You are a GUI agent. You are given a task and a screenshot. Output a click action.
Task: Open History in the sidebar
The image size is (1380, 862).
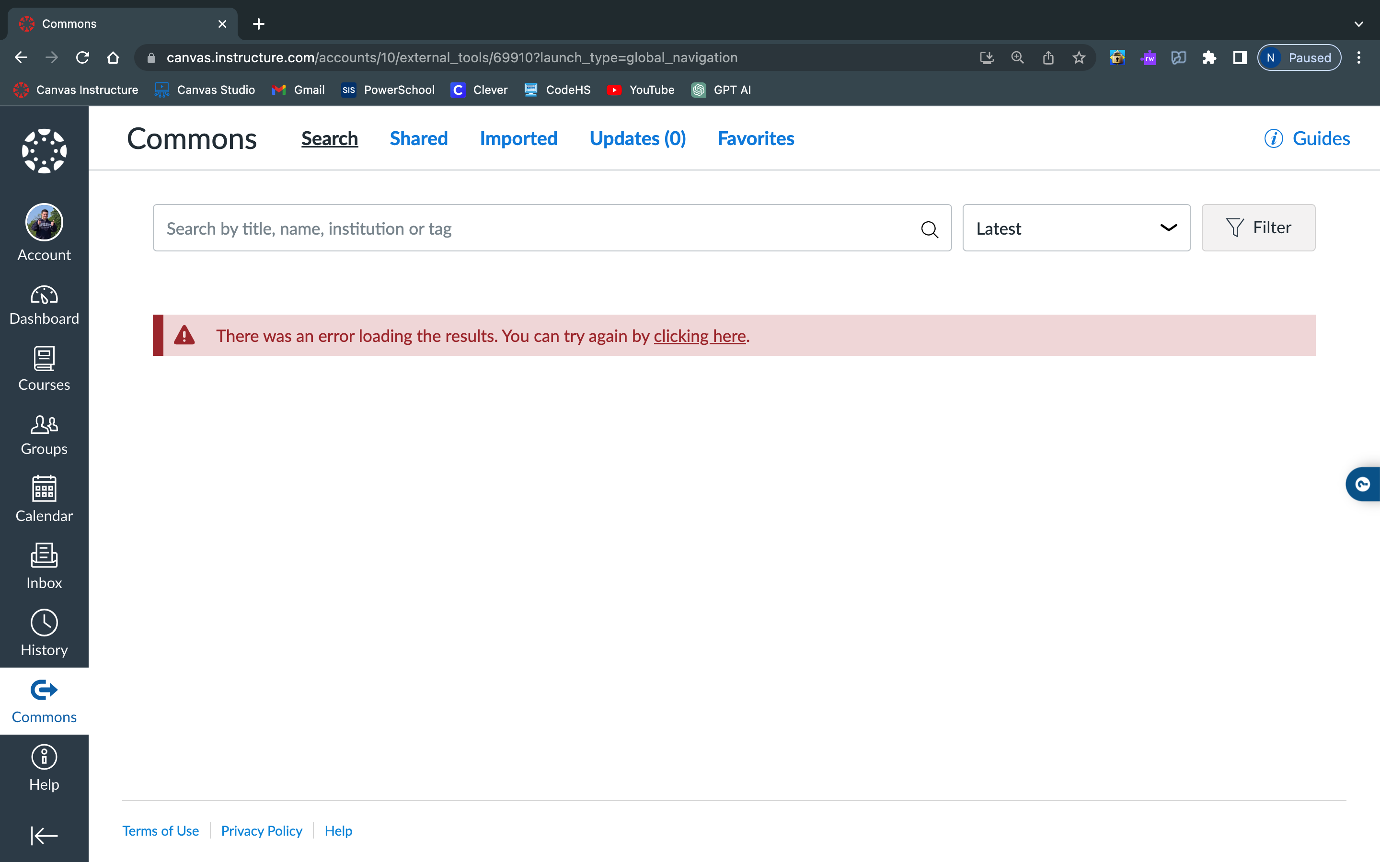[x=44, y=633]
